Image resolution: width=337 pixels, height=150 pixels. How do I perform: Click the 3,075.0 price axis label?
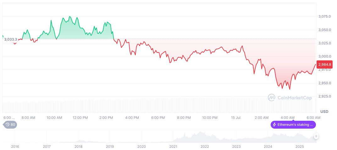[324, 16]
